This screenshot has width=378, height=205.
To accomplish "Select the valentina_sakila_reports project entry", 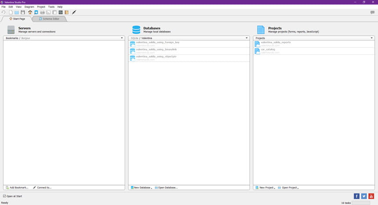I will click(x=314, y=44).
